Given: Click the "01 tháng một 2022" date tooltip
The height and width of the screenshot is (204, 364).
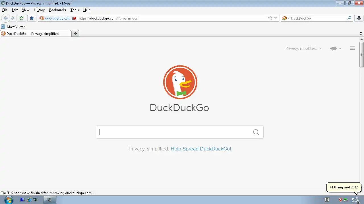Looking at the screenshot, I should coord(344,187).
